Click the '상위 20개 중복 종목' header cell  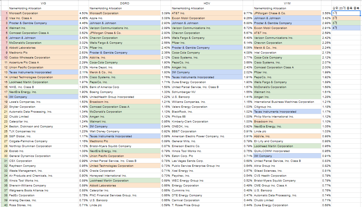point(346,8)
